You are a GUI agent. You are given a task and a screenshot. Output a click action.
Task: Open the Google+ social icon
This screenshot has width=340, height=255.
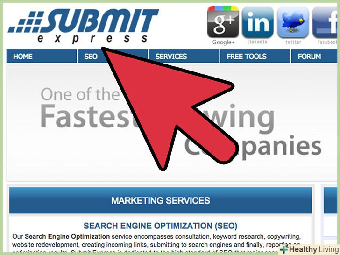tap(223, 22)
